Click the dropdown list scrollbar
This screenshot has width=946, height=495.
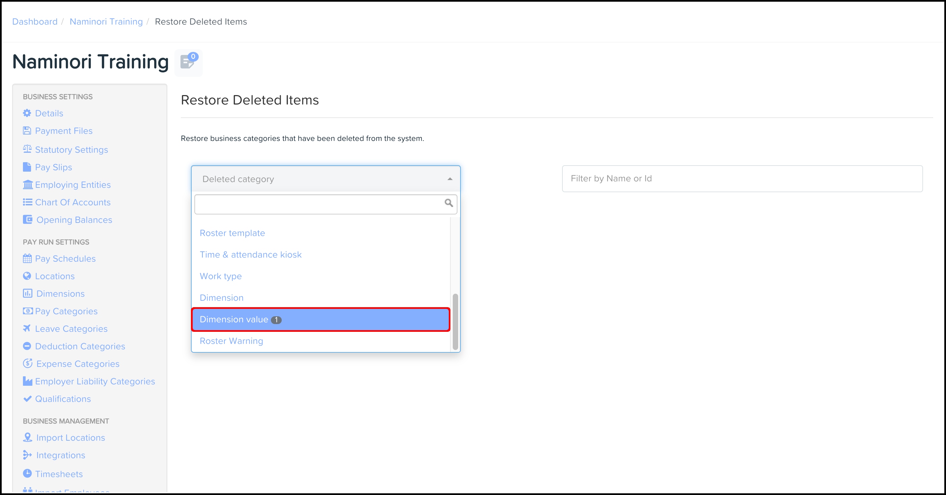(455, 321)
